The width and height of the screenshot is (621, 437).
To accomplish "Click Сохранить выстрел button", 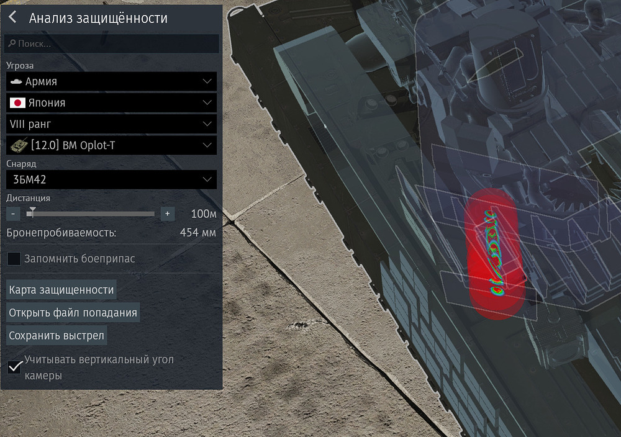I will click(57, 336).
